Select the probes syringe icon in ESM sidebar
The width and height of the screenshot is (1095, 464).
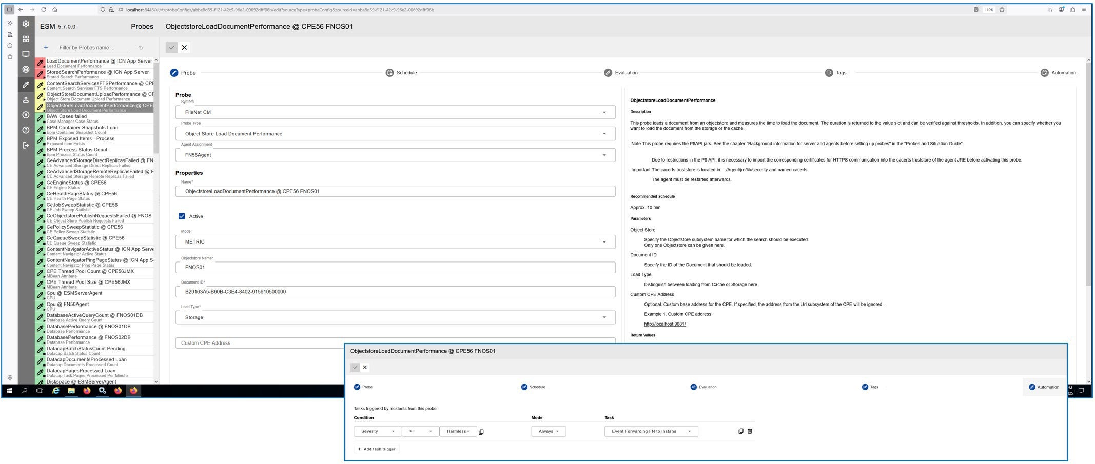point(26,85)
